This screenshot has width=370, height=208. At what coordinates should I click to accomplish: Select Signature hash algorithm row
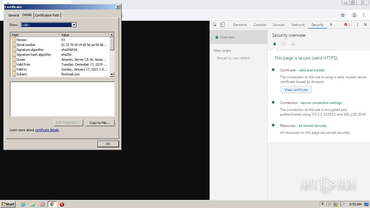pyautogui.click(x=60, y=55)
